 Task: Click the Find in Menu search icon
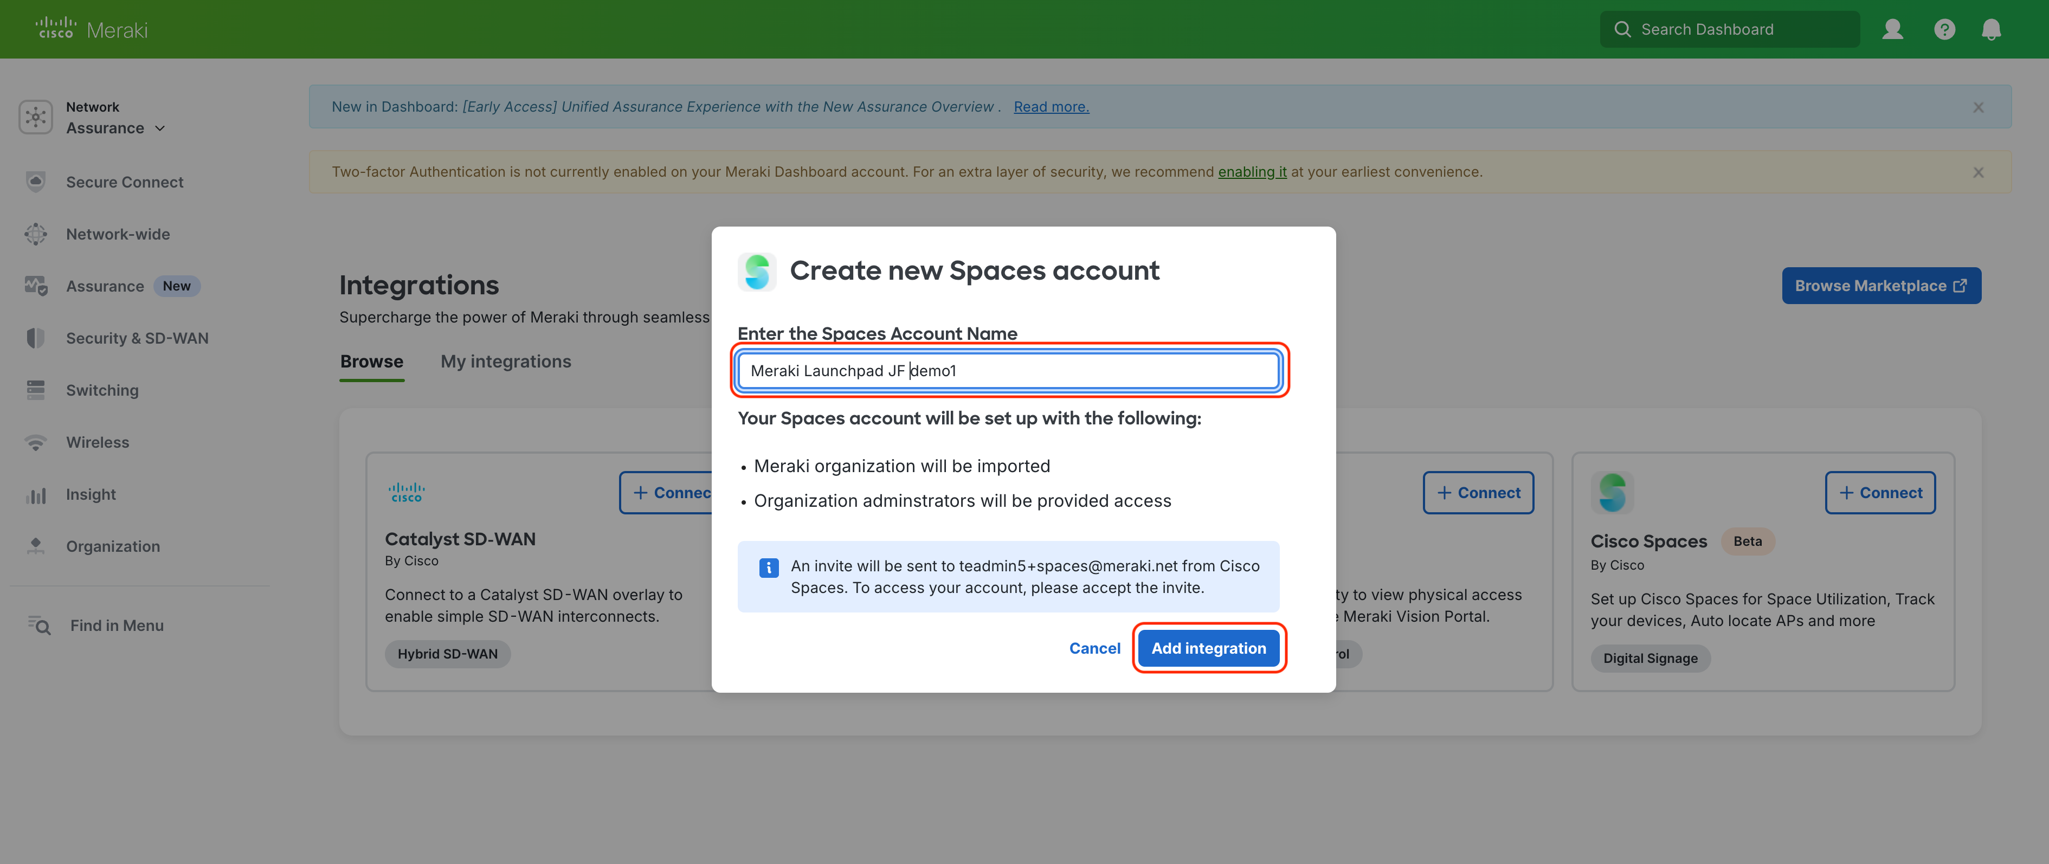pyautogui.click(x=39, y=626)
